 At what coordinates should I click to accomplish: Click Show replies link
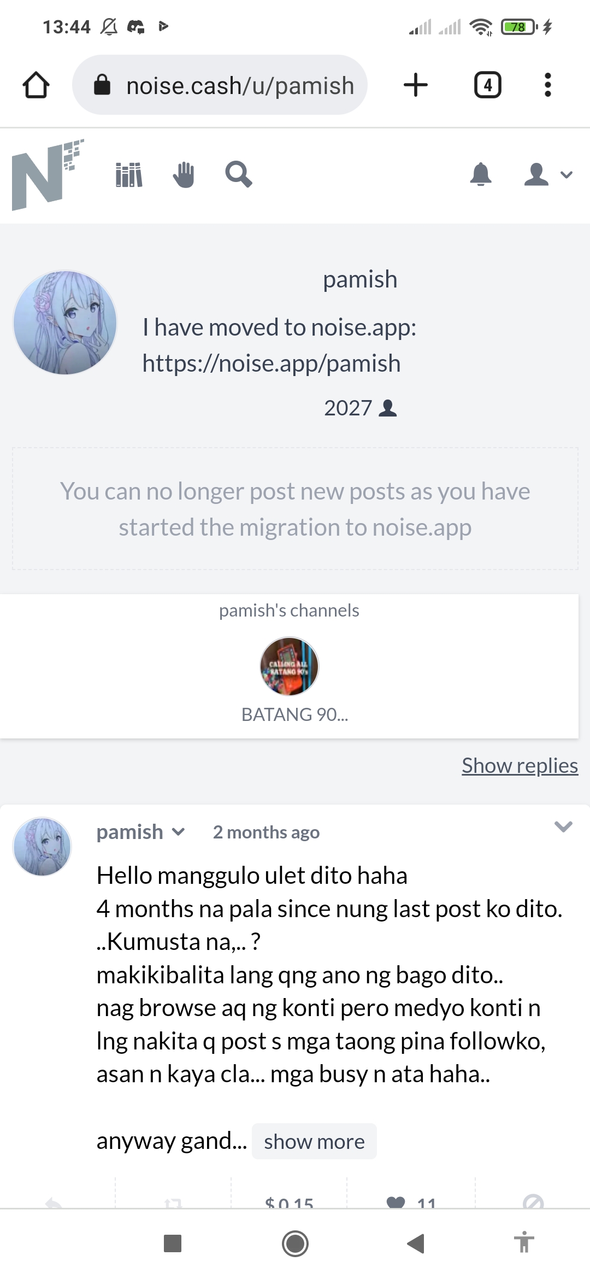pyautogui.click(x=520, y=765)
